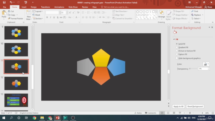Click the PowerPoint taskbar icon

coord(57,118)
